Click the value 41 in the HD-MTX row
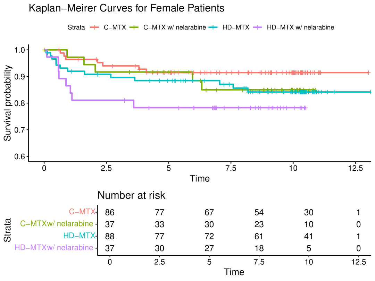The image size is (375, 281). coord(308,236)
